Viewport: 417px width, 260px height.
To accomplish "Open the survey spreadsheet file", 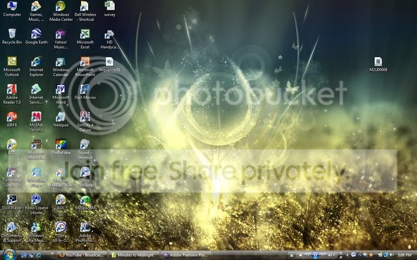I will pyautogui.click(x=109, y=9).
